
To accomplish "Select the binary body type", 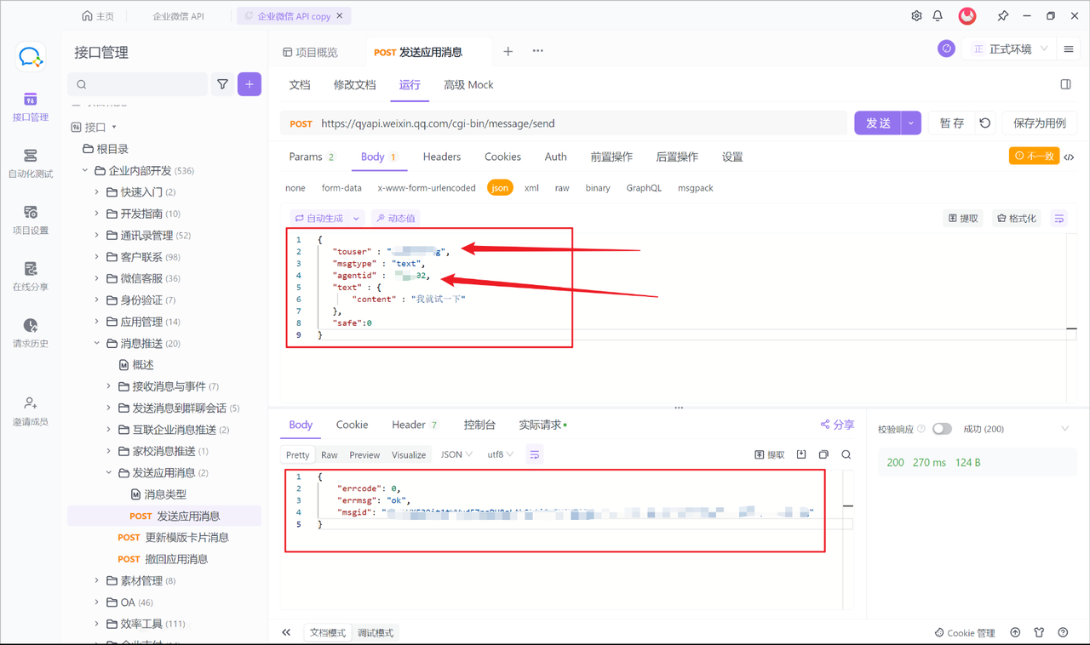I will (x=598, y=188).
